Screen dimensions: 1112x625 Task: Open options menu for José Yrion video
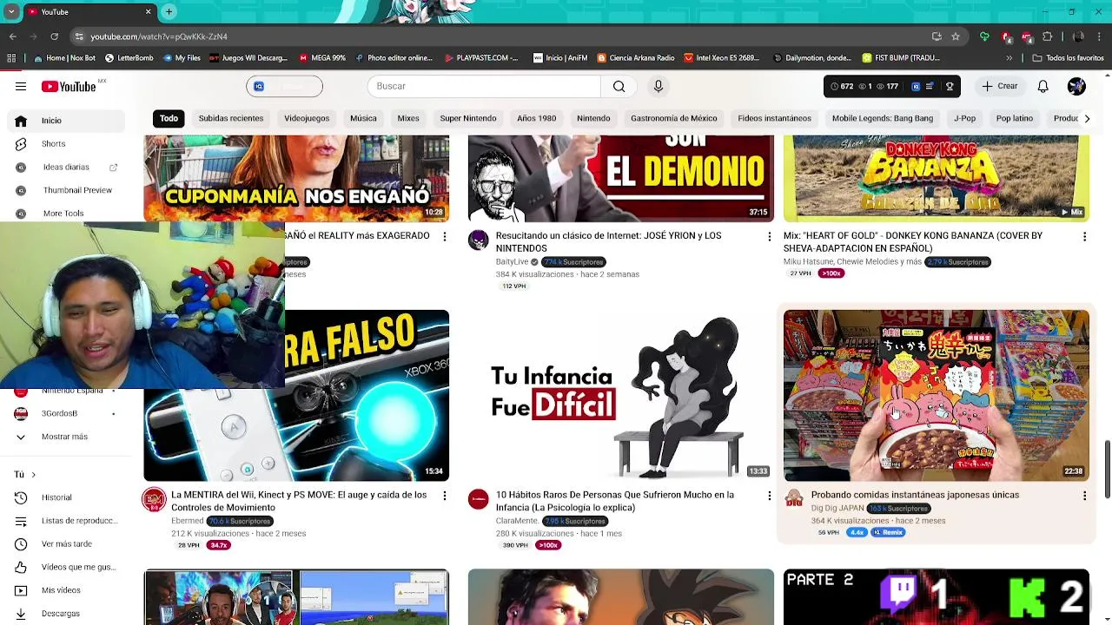769,236
